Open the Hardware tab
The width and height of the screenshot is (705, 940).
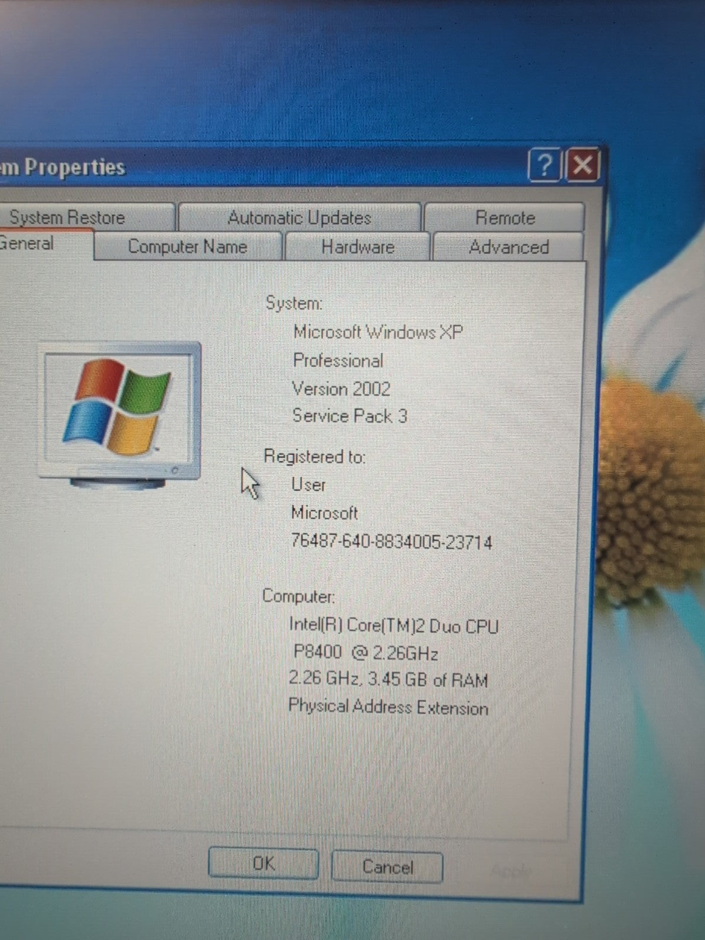pyautogui.click(x=357, y=247)
